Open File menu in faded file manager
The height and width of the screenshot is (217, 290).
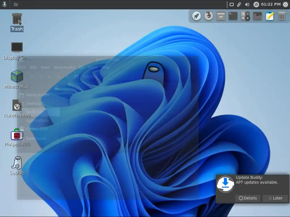[23, 67]
